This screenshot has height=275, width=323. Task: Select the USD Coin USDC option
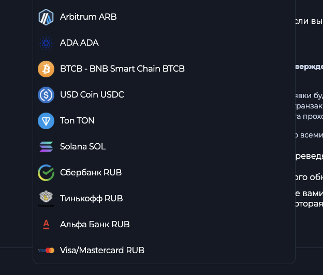click(92, 95)
